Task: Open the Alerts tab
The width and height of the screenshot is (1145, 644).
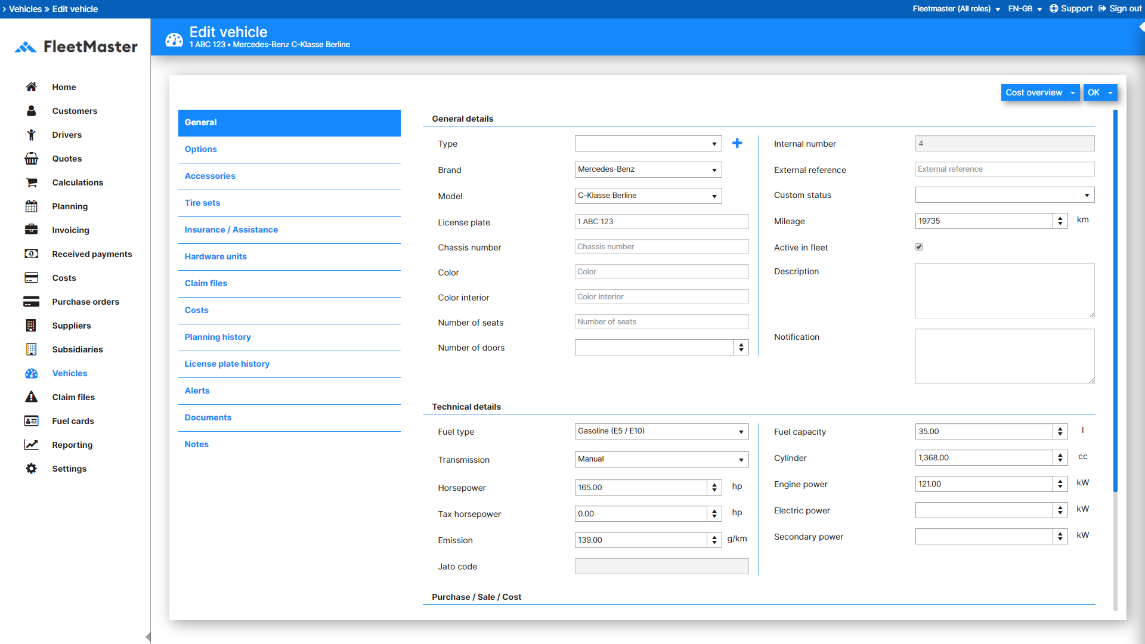Action: (x=289, y=391)
